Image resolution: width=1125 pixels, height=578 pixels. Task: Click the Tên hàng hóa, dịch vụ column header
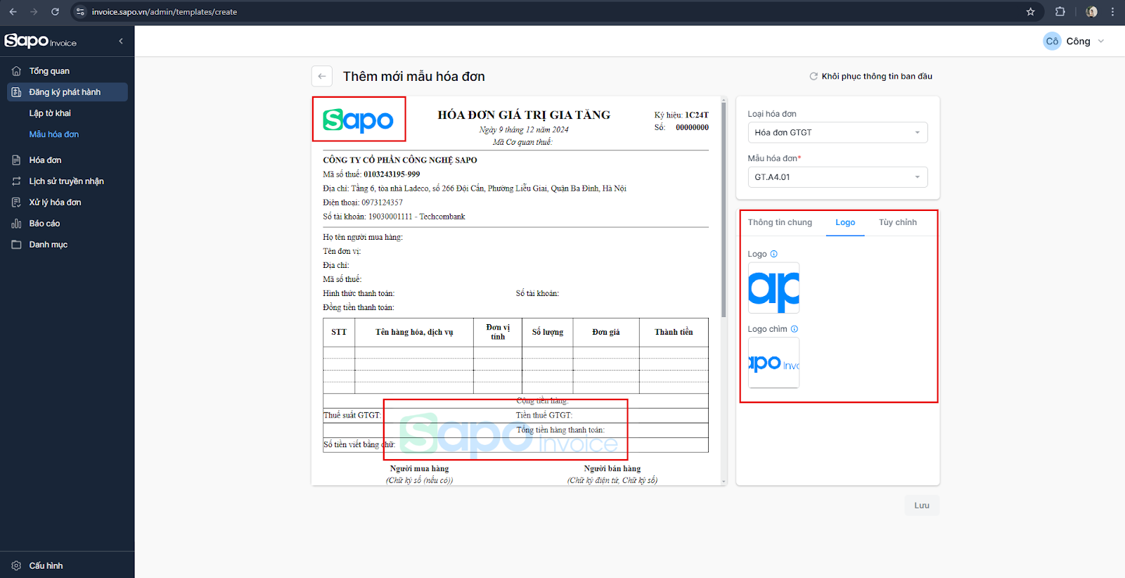(x=414, y=332)
